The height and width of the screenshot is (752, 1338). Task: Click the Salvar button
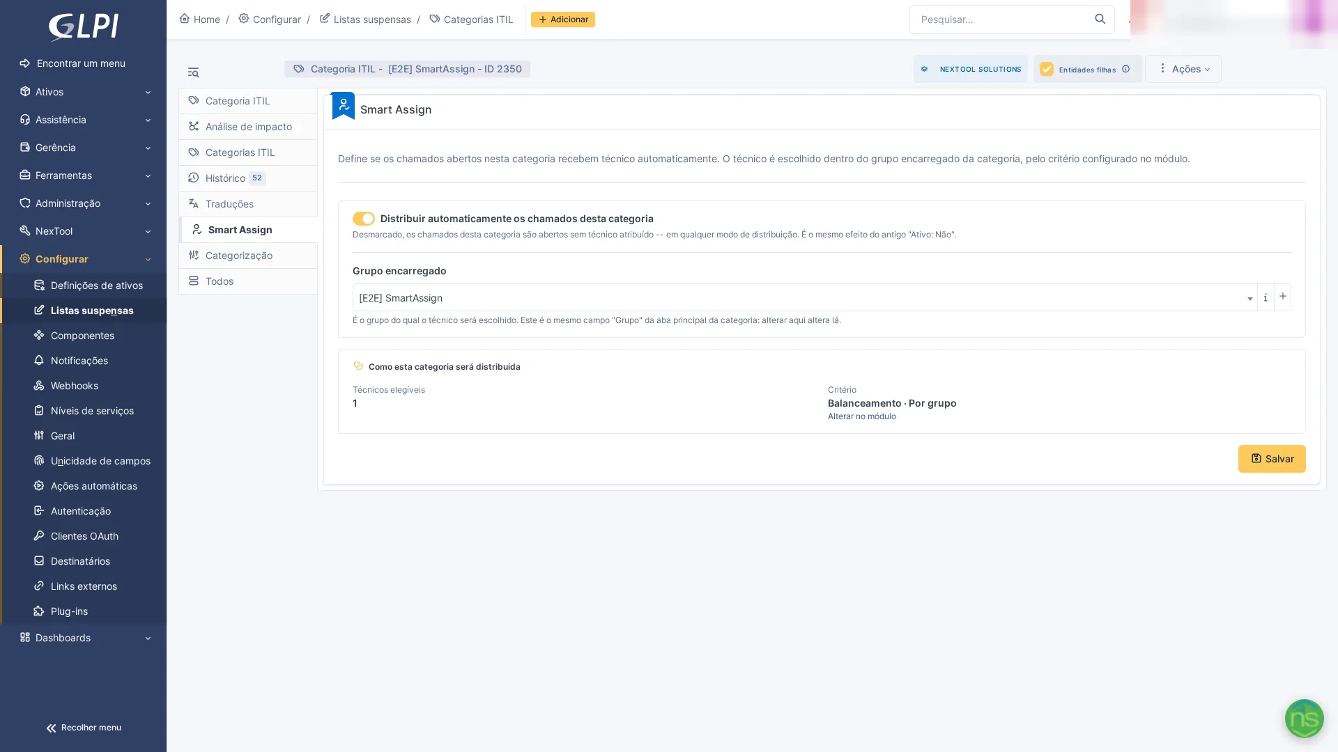coord(1272,459)
